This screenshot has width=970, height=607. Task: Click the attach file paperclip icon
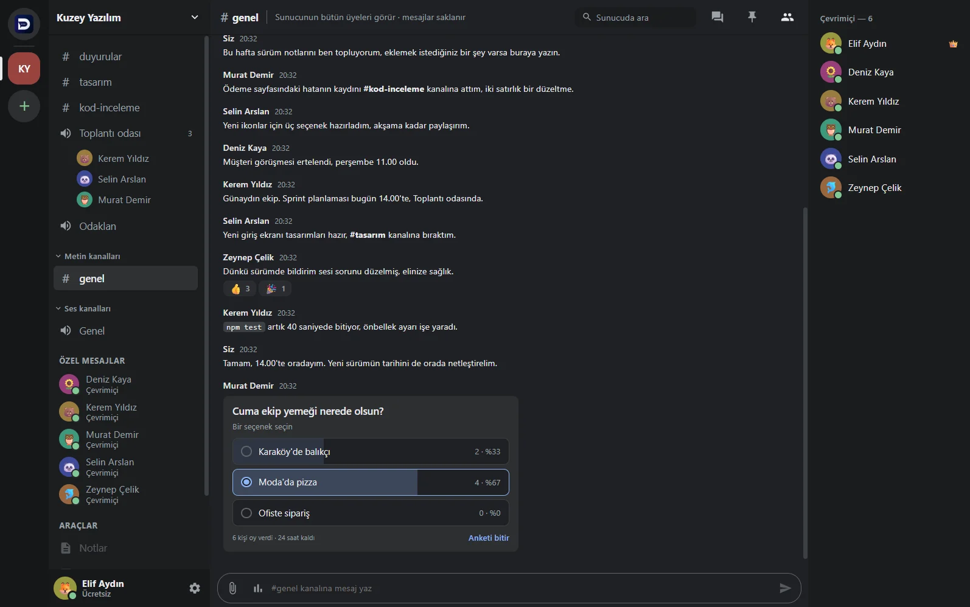[x=232, y=588]
